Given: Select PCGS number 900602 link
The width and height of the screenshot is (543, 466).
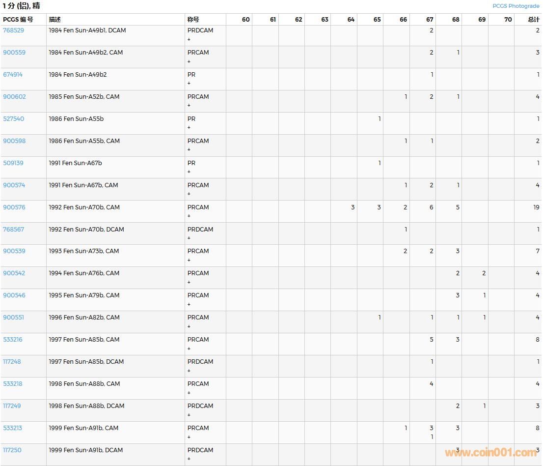Looking at the screenshot, I should (14, 97).
